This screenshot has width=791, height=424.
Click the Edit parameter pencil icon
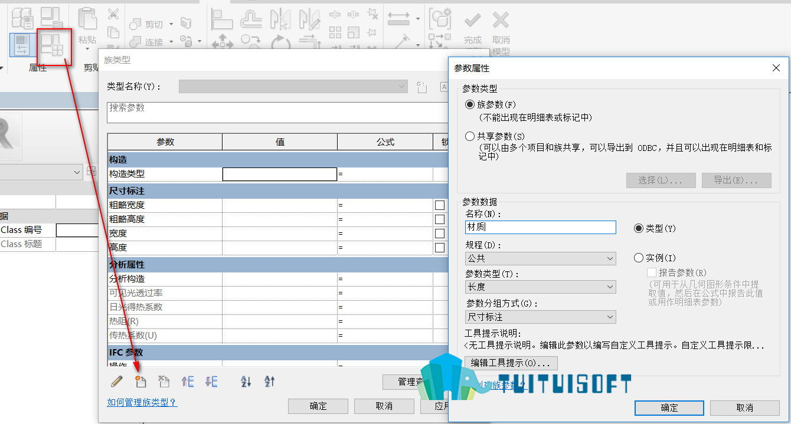117,382
